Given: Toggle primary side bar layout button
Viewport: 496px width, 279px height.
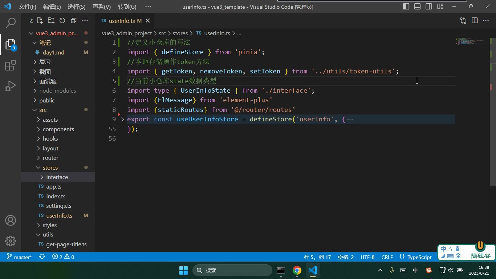Looking at the screenshot, I should pos(406,7).
